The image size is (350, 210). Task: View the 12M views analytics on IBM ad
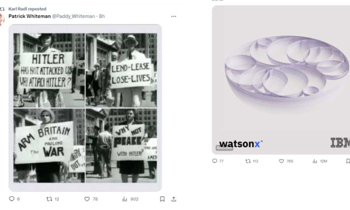320,161
